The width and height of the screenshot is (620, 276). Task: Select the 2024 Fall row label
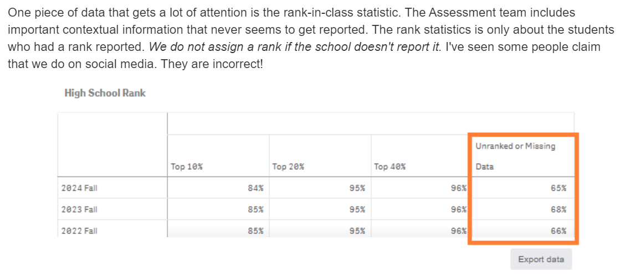[79, 188]
